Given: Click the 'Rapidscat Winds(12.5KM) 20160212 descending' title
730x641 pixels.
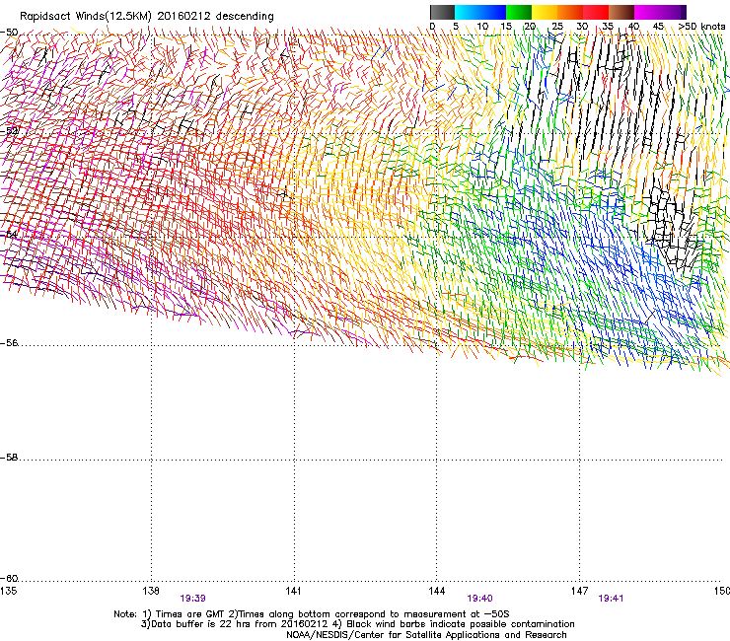Looking at the screenshot, I should pos(147,16).
